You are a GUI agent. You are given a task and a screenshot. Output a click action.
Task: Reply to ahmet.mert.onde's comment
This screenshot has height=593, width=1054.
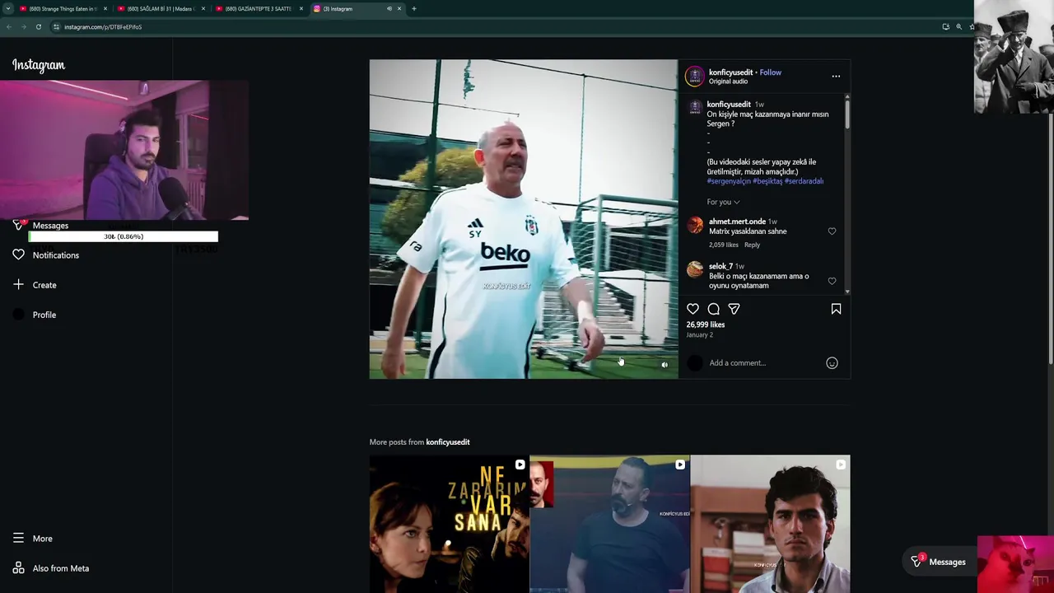[752, 245]
